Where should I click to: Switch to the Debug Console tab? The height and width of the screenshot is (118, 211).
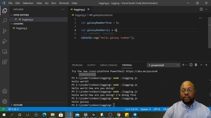[x=108, y=65]
